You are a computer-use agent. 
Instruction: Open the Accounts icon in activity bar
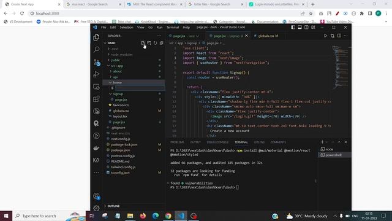(x=97, y=196)
